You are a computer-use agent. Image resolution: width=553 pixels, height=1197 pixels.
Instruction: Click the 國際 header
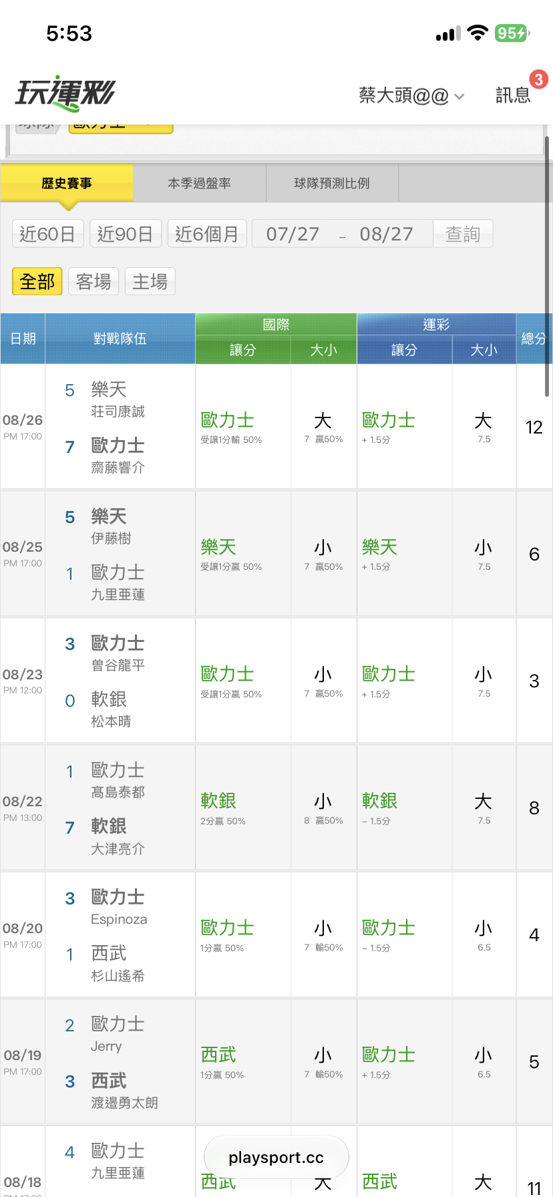pyautogui.click(x=276, y=325)
